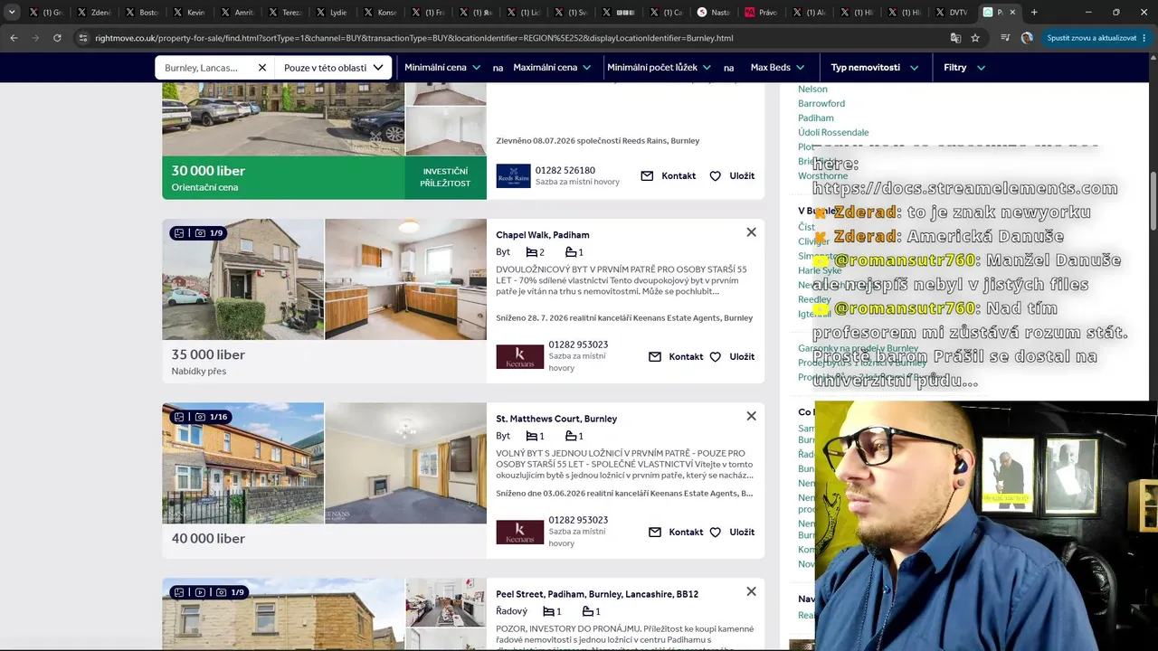Viewport: 1158px width, 651px height.
Task: Click Keenans logo on St. Matthews listing
Action: (520, 533)
